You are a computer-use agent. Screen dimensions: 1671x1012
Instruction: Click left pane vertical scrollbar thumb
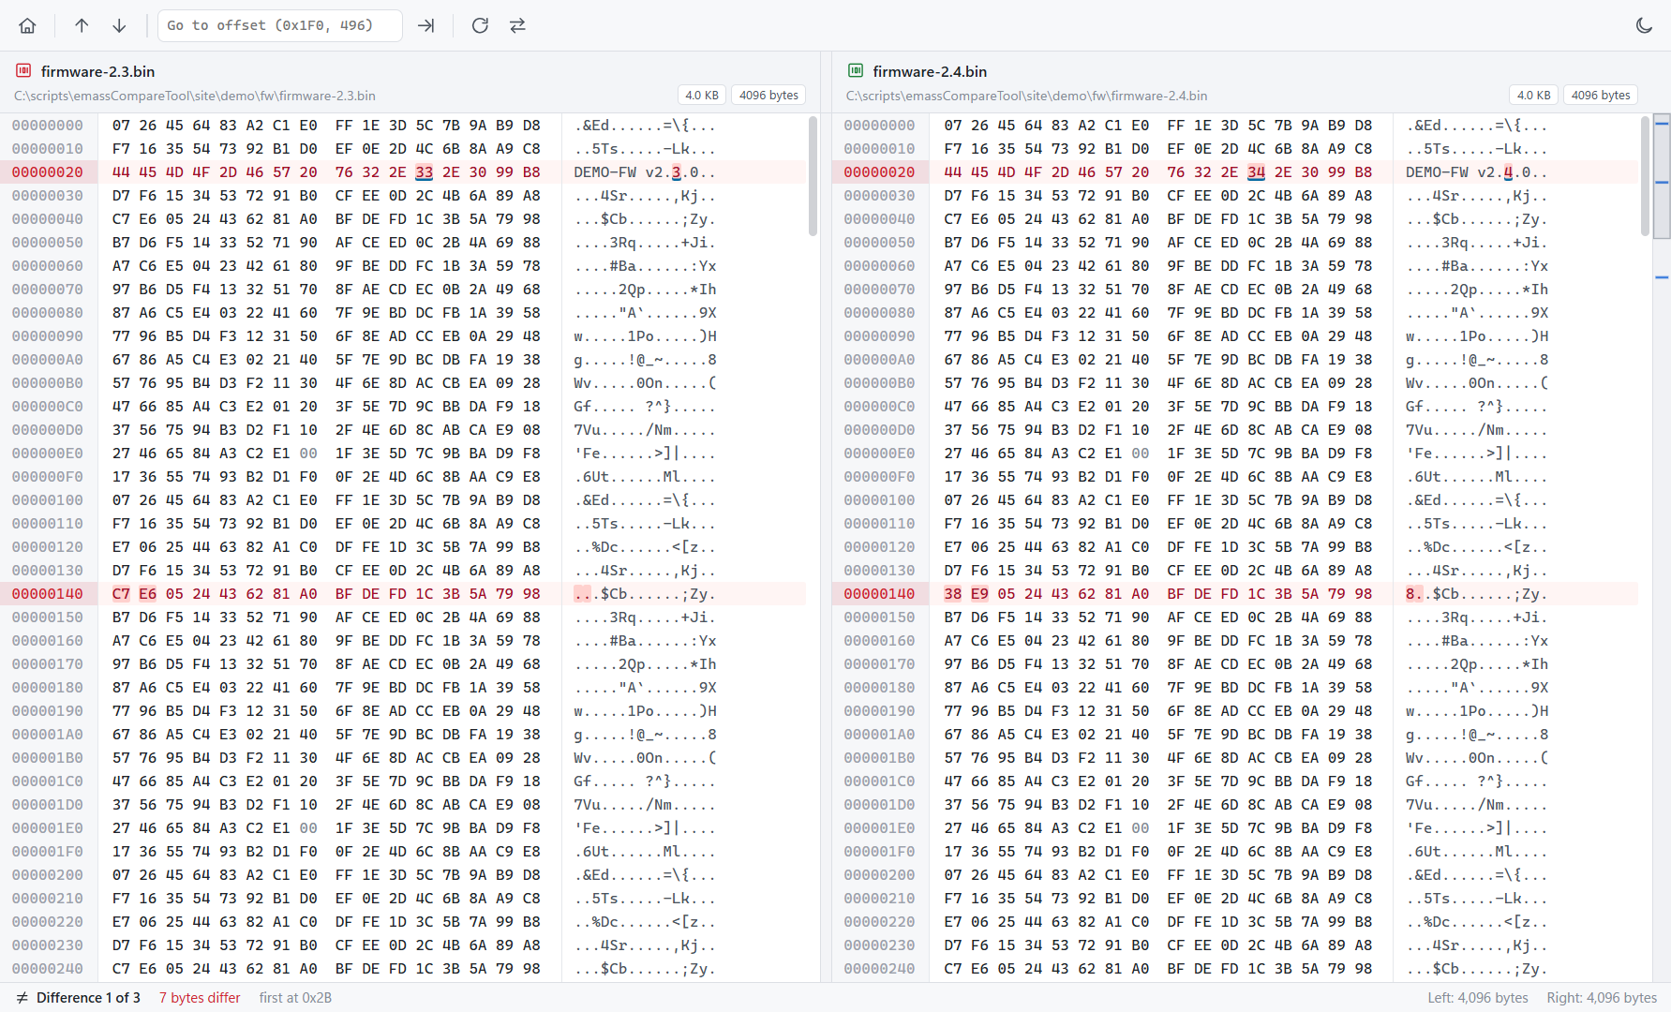coord(813,175)
